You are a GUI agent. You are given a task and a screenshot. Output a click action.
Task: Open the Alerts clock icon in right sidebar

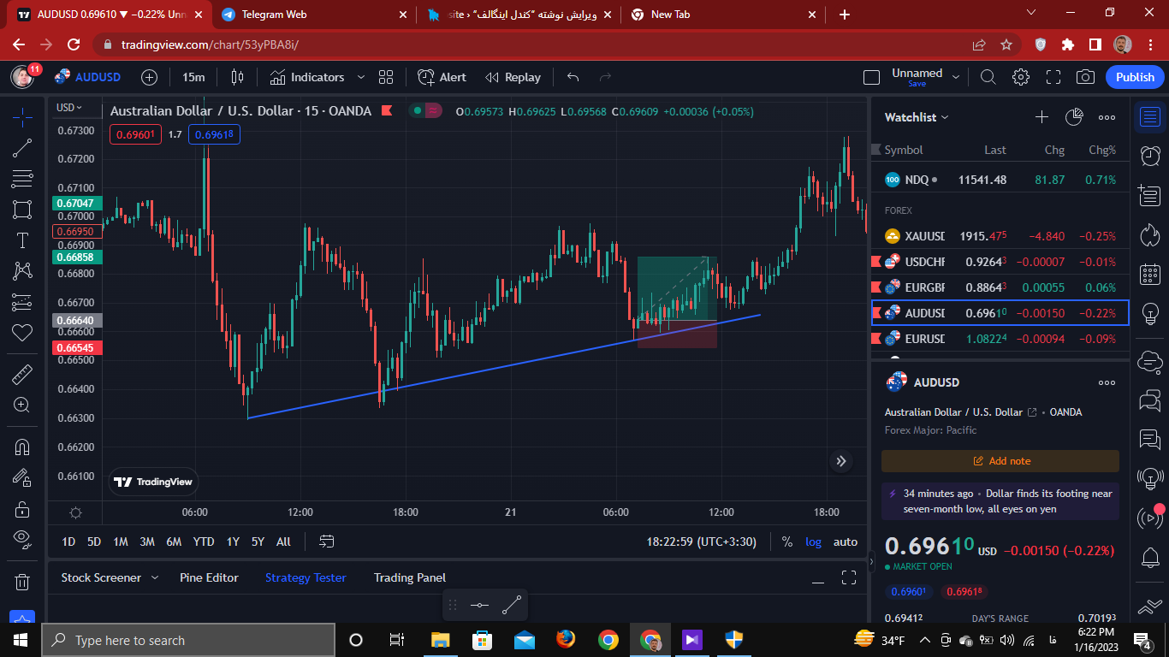1150,156
